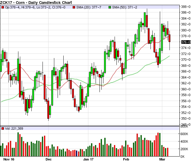The width and height of the screenshot is (193, 162).
Task: Click the Jan 17 date axis label
Action: point(88,159)
